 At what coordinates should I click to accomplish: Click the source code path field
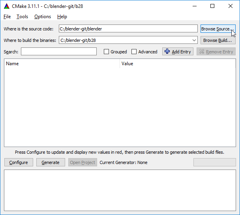pos(128,29)
